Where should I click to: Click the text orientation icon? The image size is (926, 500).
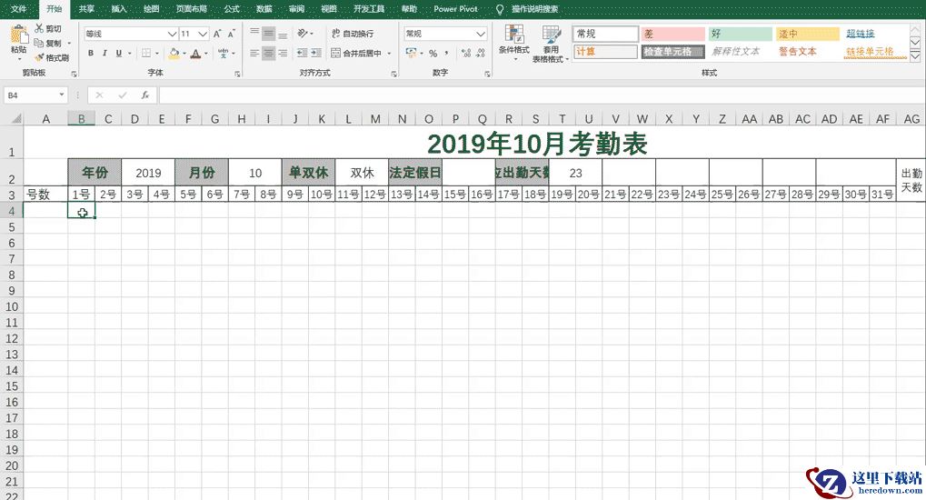(x=302, y=33)
